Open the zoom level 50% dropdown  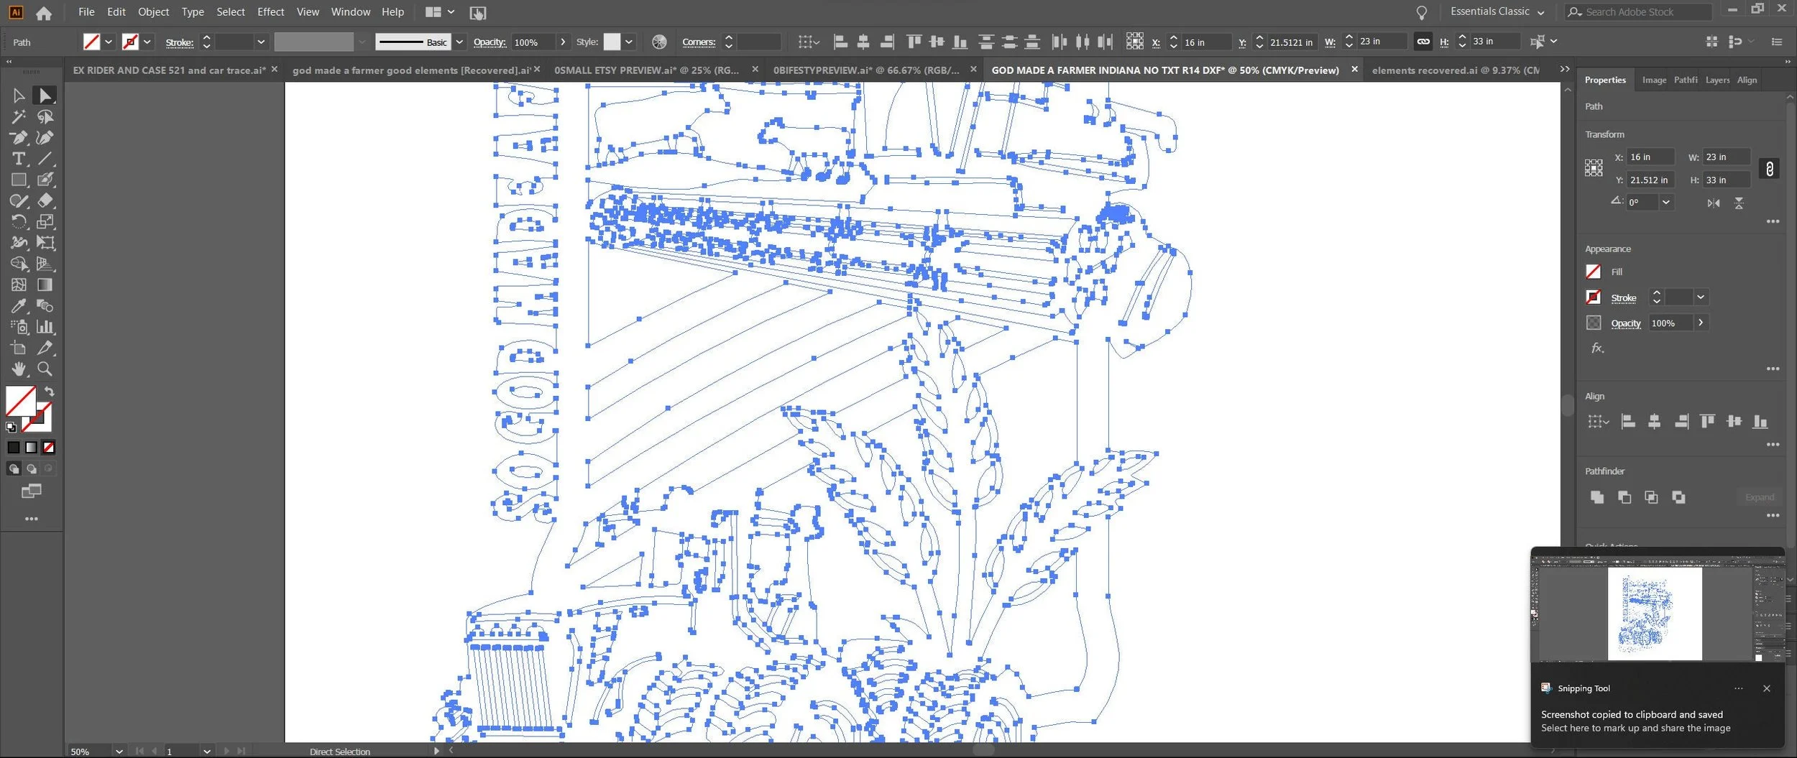click(x=119, y=752)
